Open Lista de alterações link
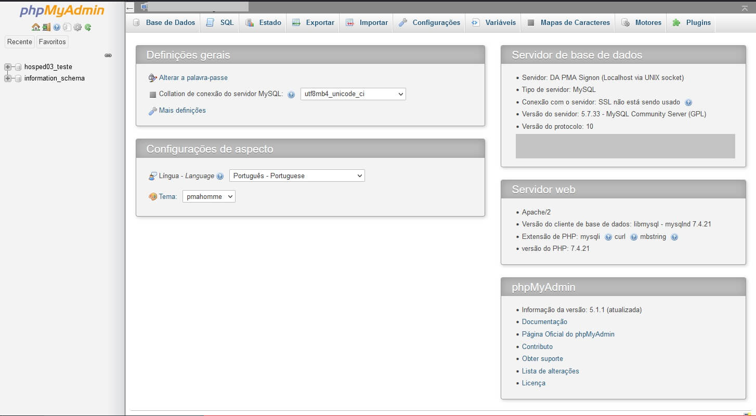The width and height of the screenshot is (756, 416). coord(551,371)
